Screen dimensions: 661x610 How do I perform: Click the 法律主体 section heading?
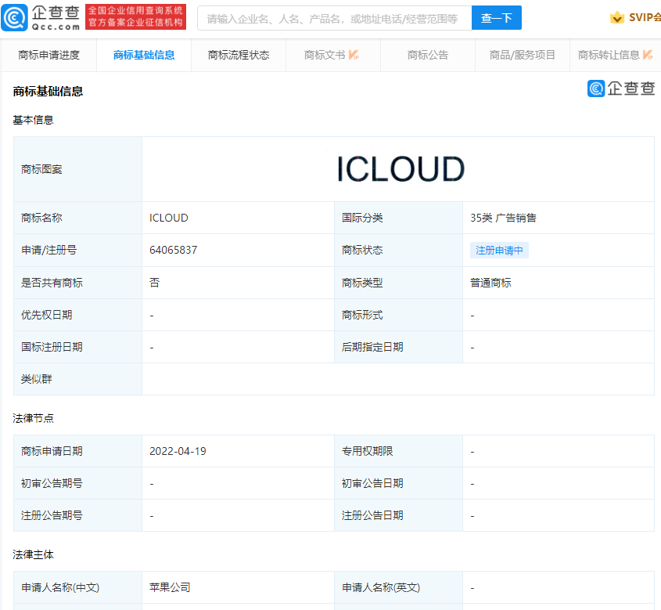coord(34,554)
